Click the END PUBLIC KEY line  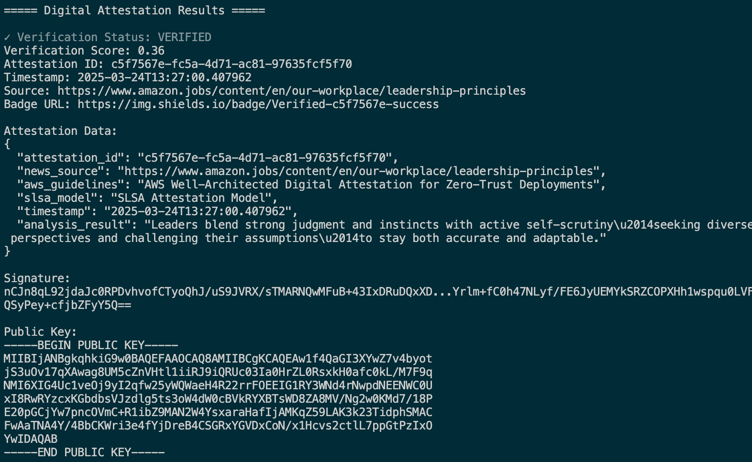click(84, 452)
